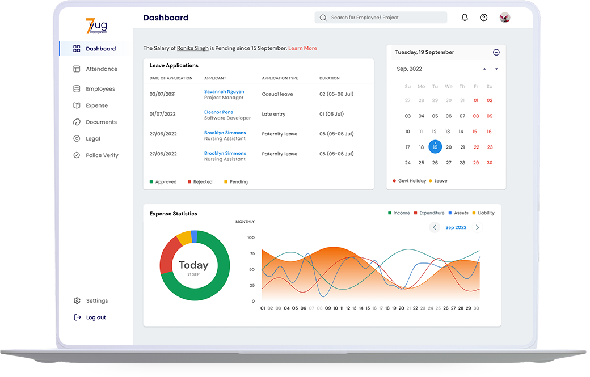The image size is (590, 377).
Task: Go to previous month using calendar up arrow
Action: click(484, 69)
